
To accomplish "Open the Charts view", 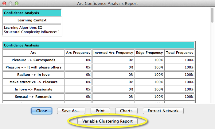I will tap(126, 111).
